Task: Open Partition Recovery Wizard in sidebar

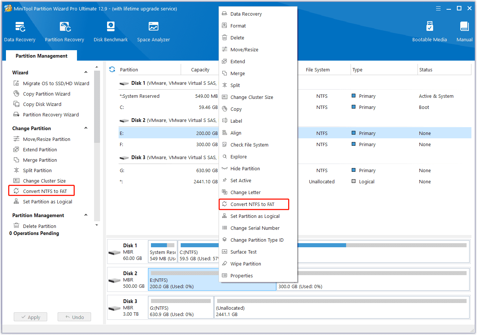Action: 46,115
